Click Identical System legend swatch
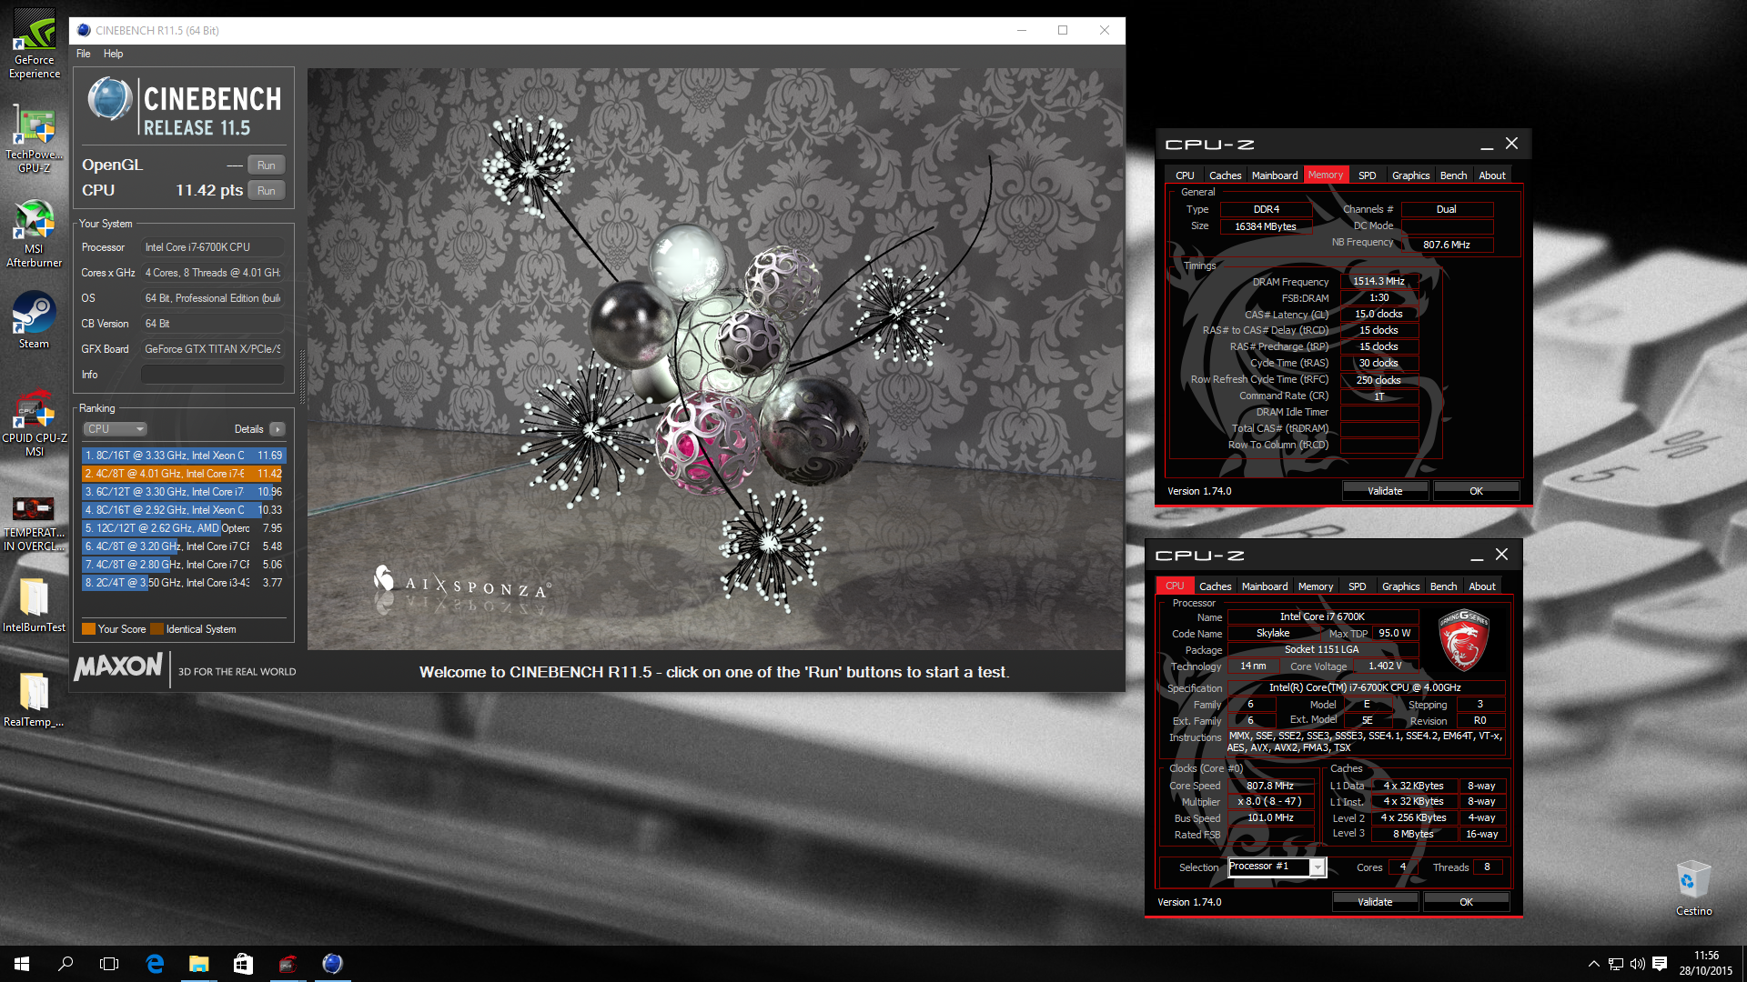The width and height of the screenshot is (1747, 982). tap(157, 629)
